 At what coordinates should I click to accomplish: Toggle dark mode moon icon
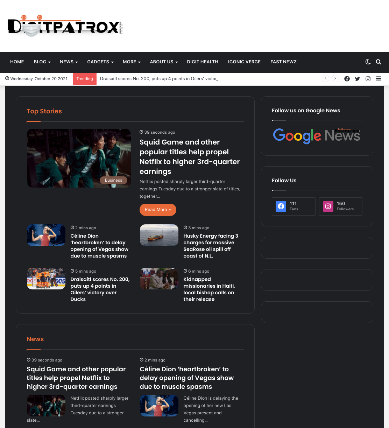tap(368, 62)
